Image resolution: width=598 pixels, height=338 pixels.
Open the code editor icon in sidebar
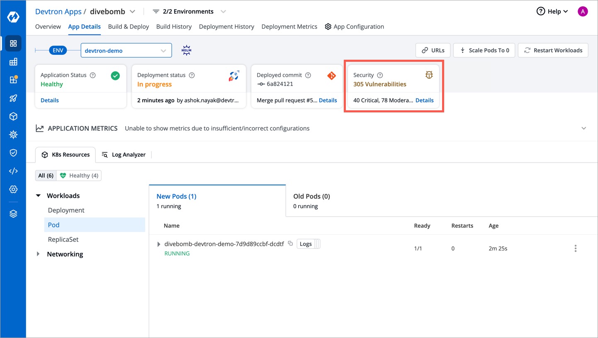[13, 170]
